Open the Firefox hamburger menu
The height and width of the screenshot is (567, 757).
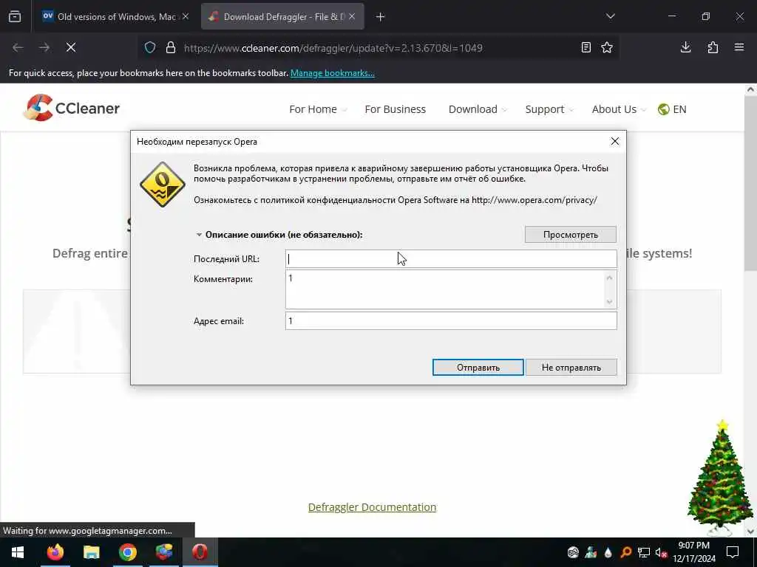pyautogui.click(x=739, y=47)
